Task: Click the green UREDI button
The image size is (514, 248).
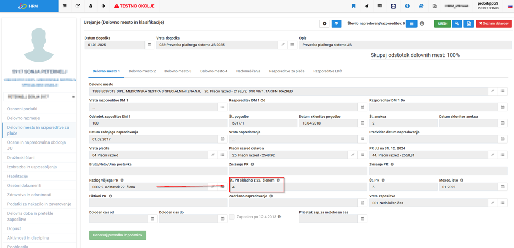Action: click(x=442, y=24)
